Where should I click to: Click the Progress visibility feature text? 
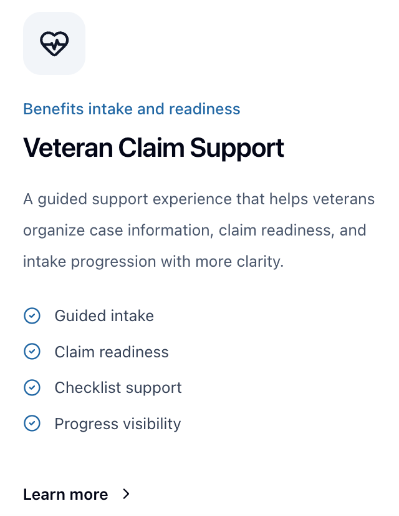click(118, 424)
